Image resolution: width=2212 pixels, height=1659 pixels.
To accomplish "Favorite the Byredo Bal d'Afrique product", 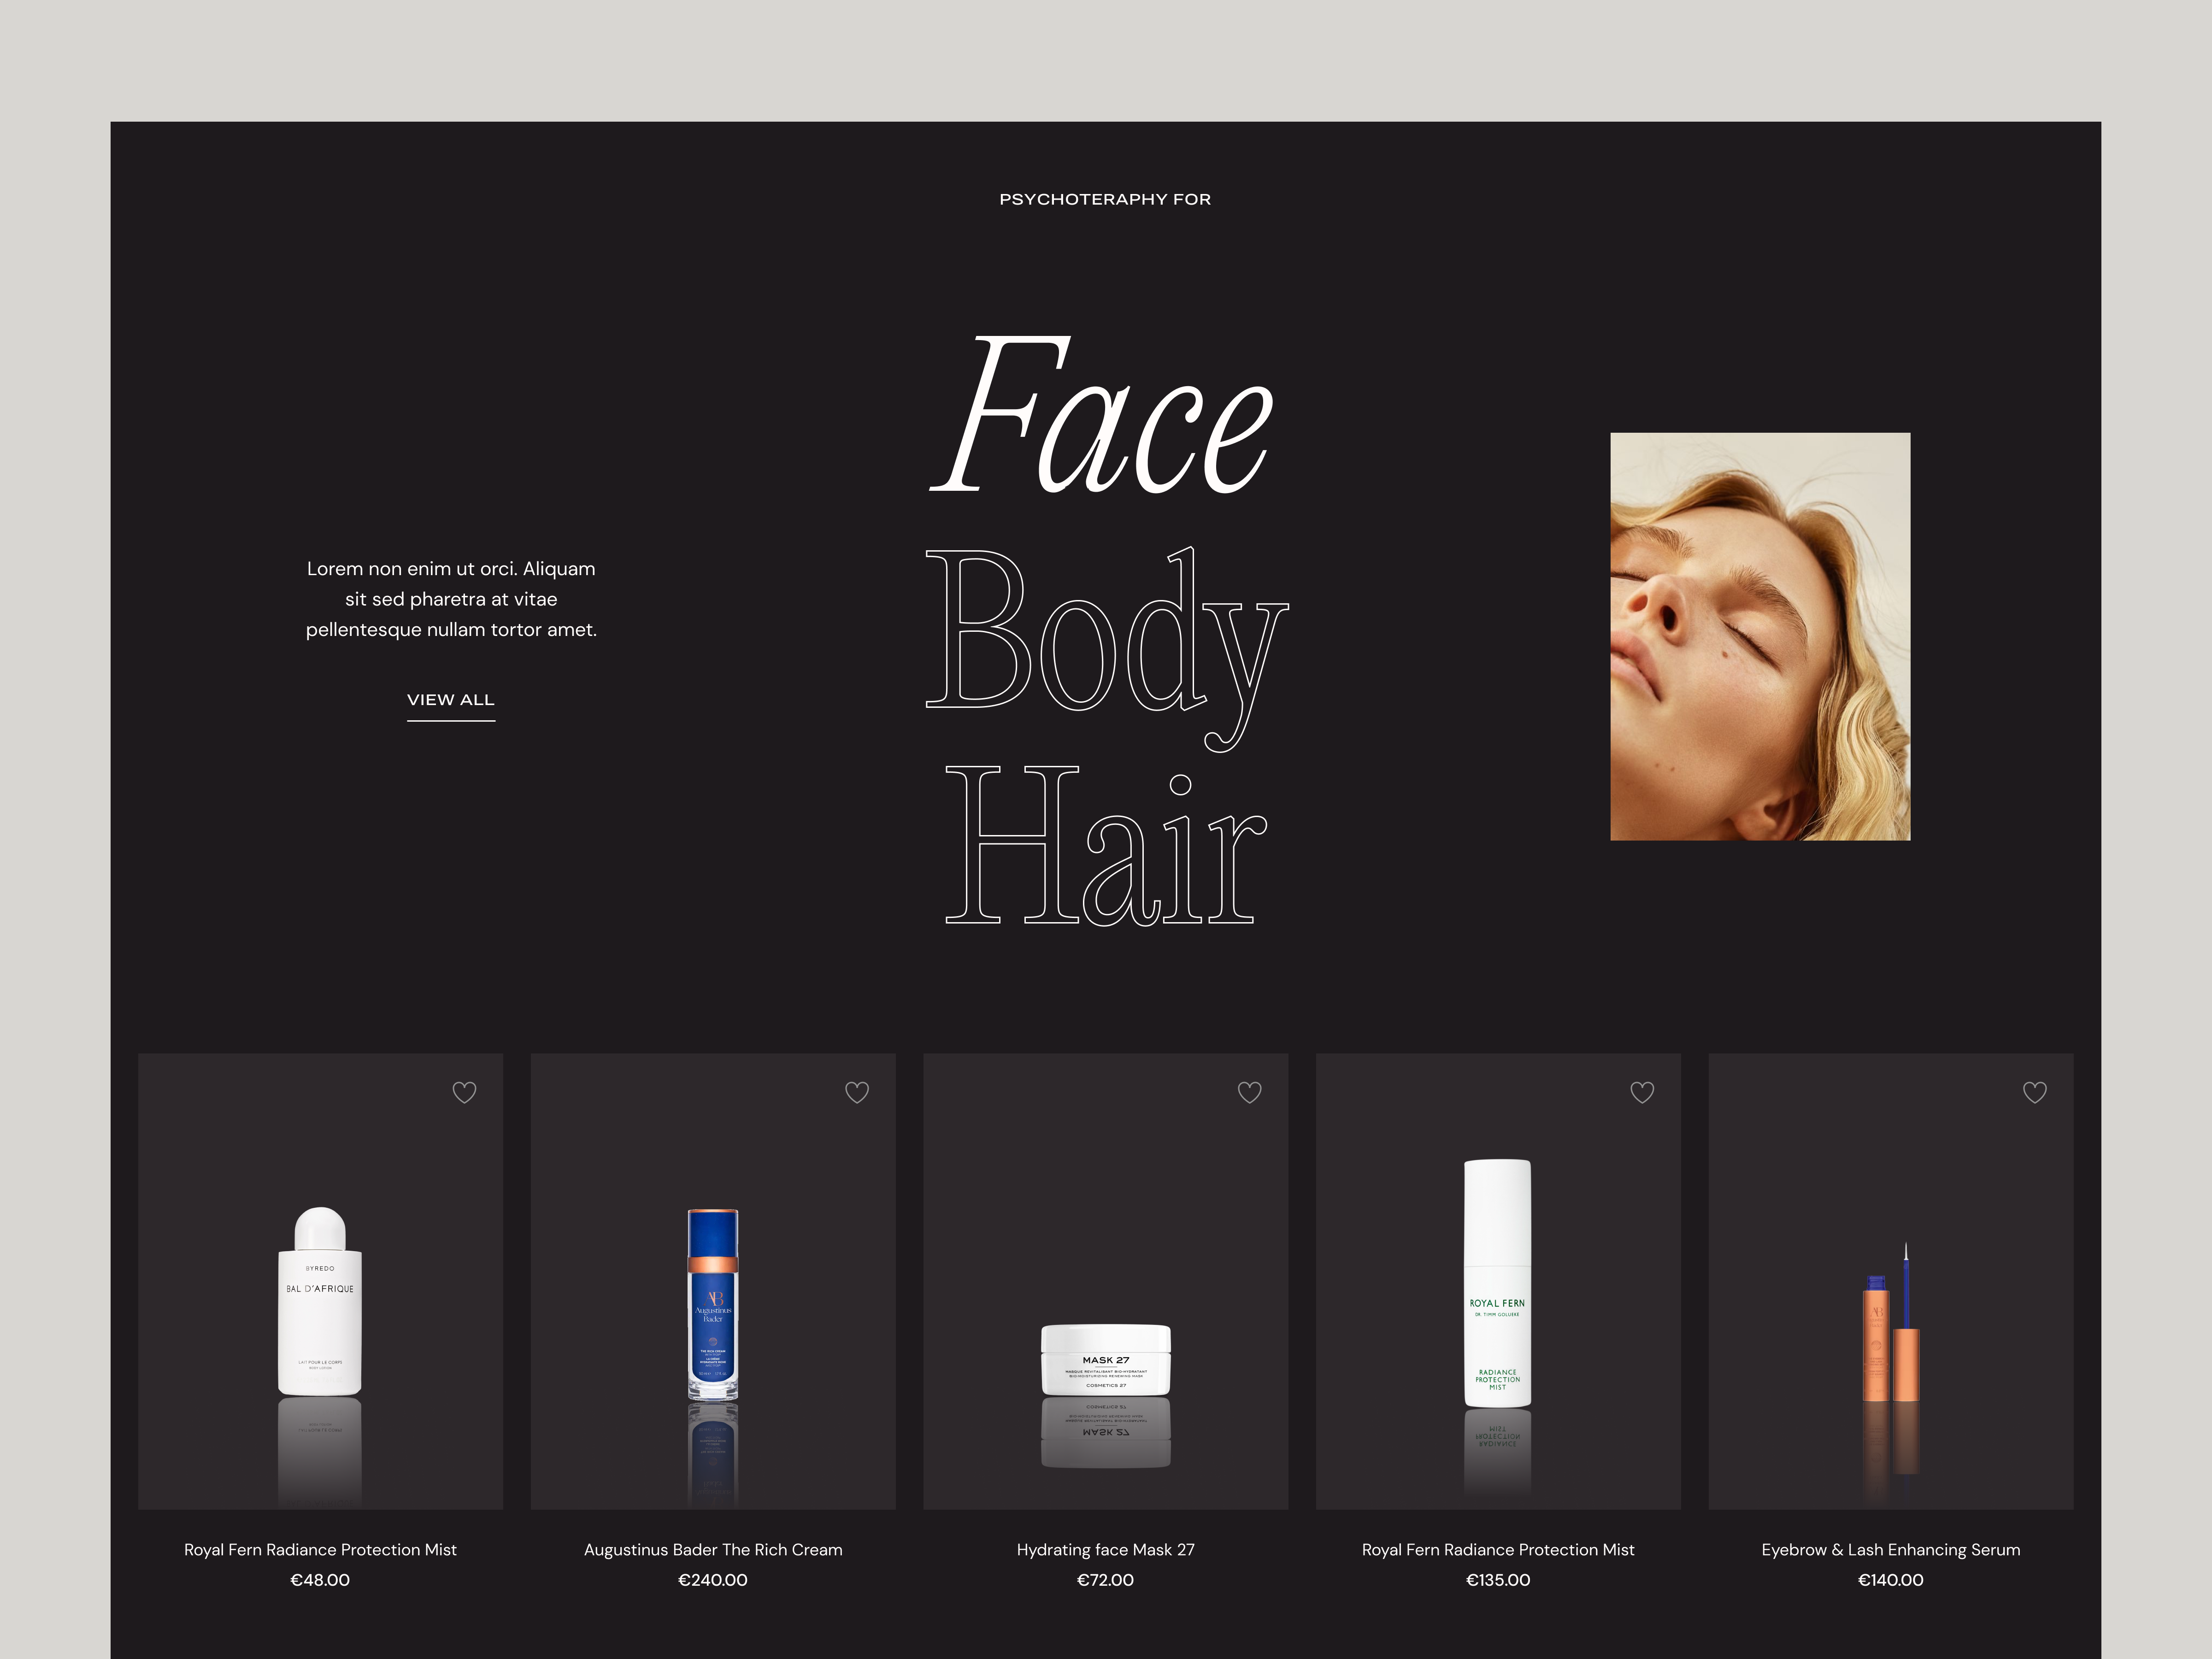I will pyautogui.click(x=464, y=1092).
